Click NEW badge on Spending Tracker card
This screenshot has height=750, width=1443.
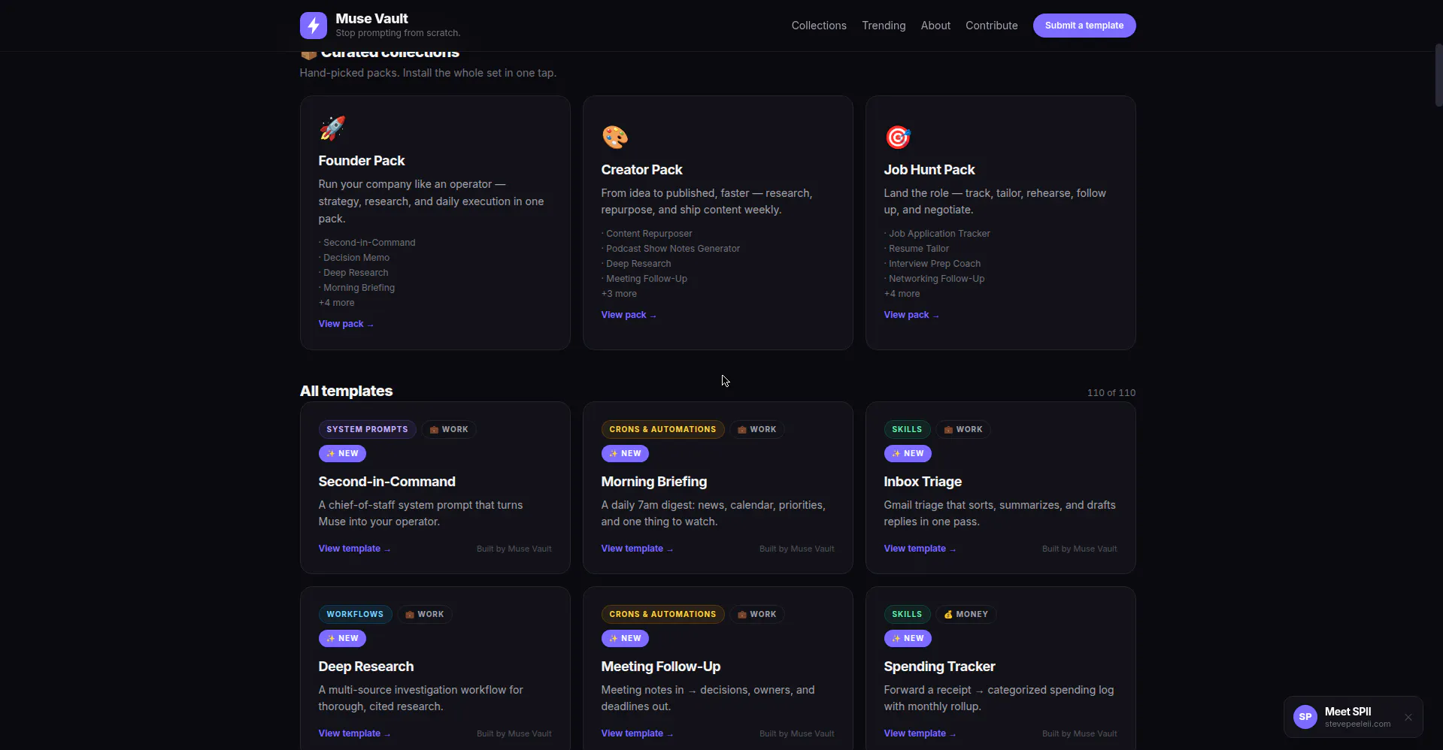(x=908, y=638)
